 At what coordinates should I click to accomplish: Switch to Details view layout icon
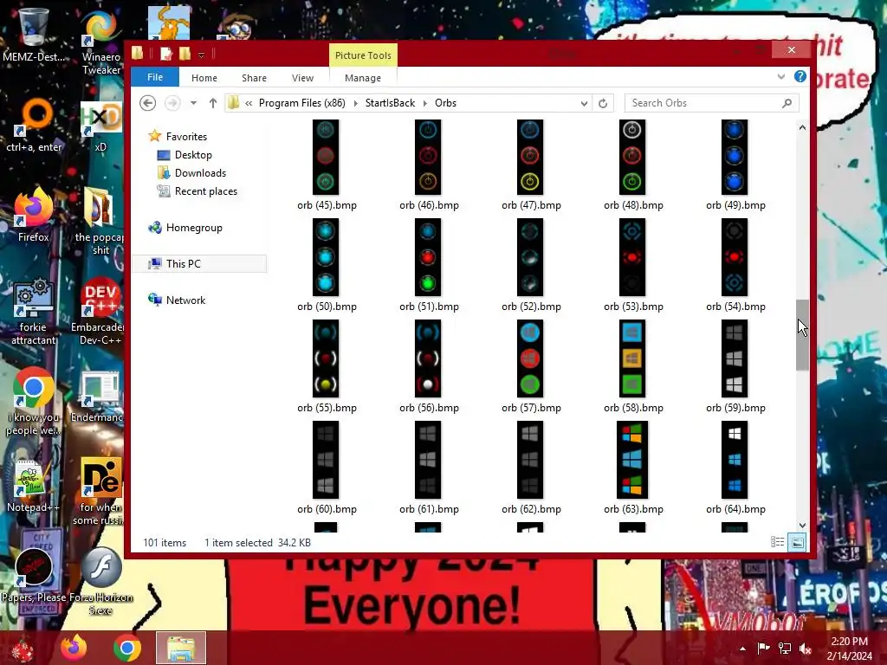pos(777,542)
